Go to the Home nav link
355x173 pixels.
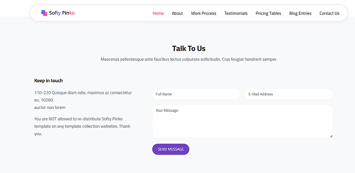(x=158, y=13)
